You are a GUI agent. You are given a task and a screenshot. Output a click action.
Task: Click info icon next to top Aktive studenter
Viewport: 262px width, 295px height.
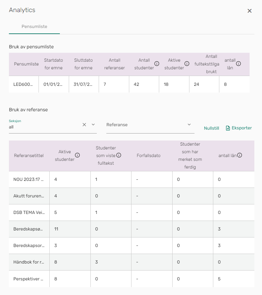(187, 64)
